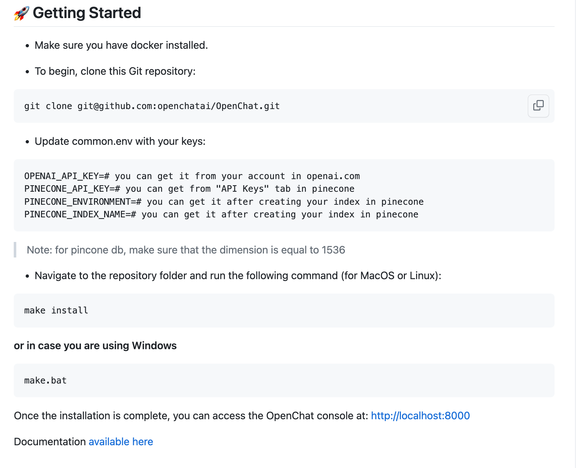Screen dimensions: 577x468
Task: Open the http://localhost:8000 link
Action: 420,416
